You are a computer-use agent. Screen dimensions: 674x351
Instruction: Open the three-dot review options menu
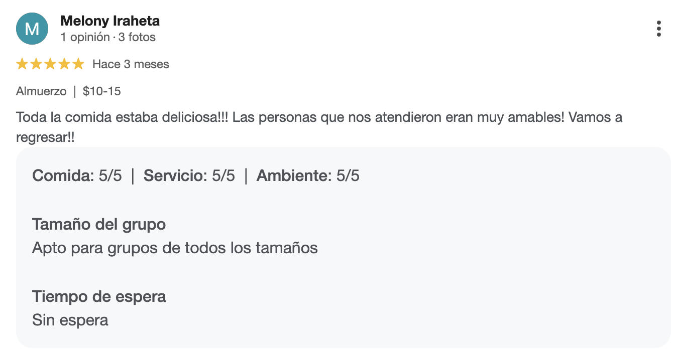pos(658,29)
